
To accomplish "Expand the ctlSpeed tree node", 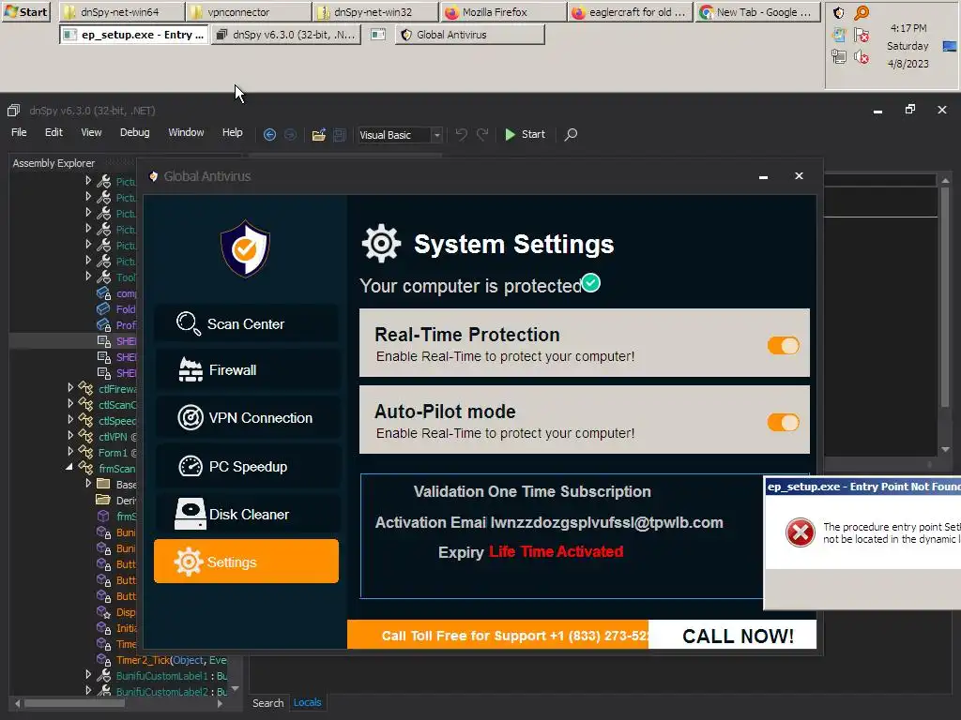I will 70,419.
